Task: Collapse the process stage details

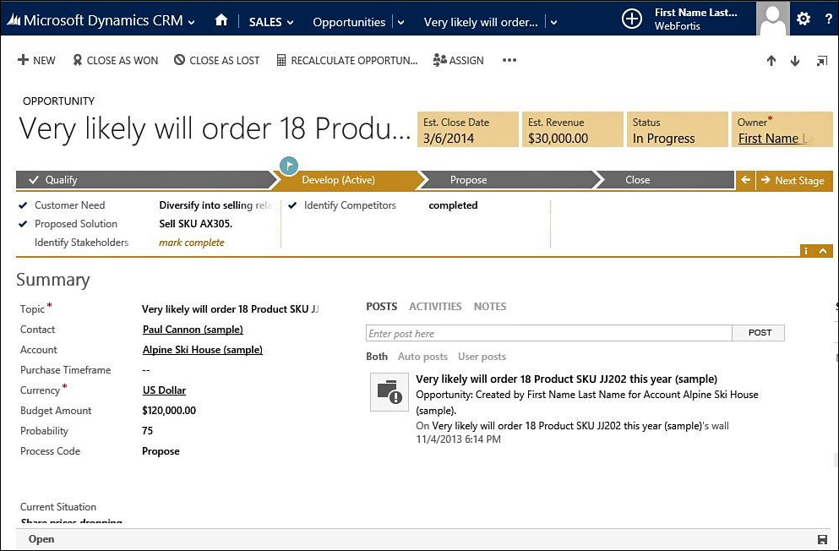Action: (823, 251)
